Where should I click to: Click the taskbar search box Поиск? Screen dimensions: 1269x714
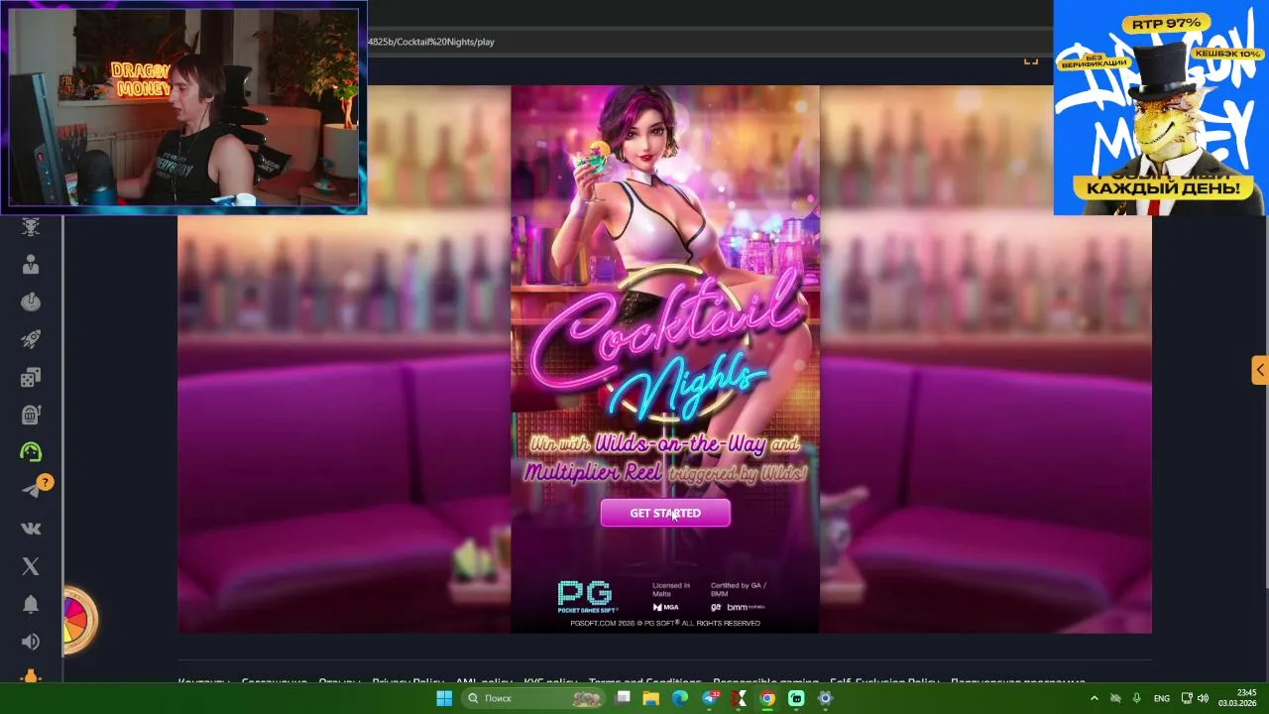(535, 698)
